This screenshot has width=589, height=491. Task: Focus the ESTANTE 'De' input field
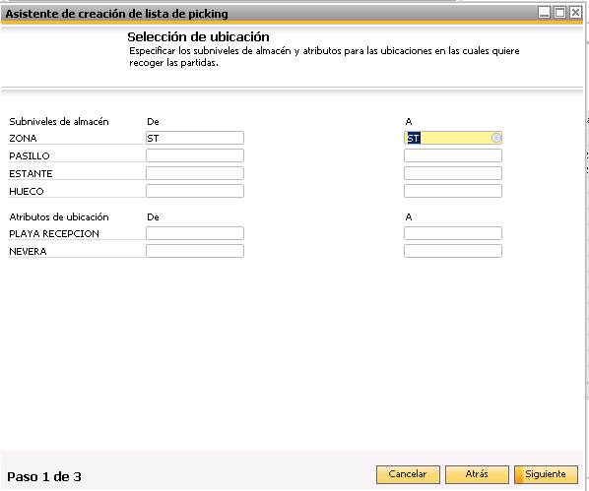(195, 173)
